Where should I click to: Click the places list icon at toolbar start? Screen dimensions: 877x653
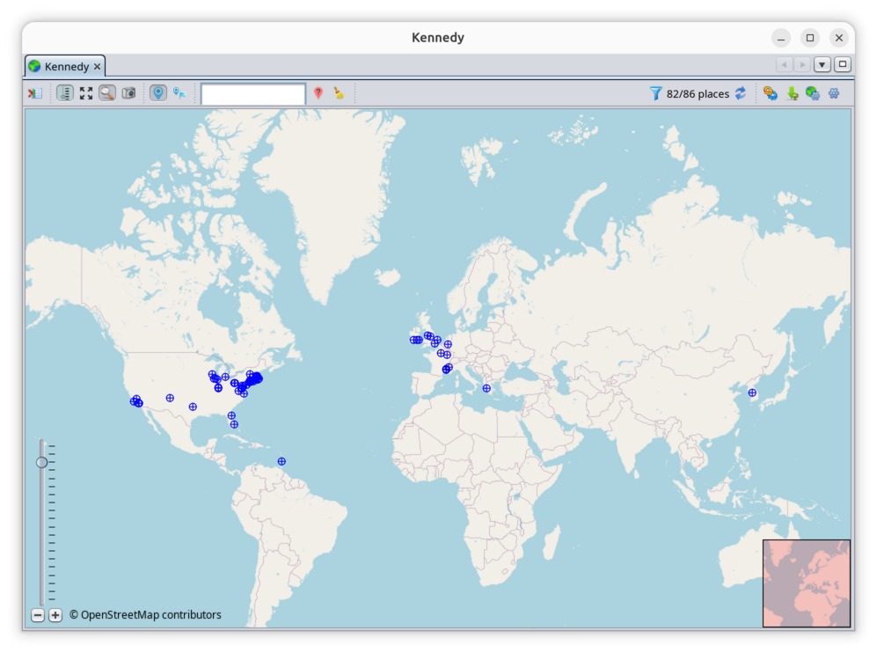(34, 93)
